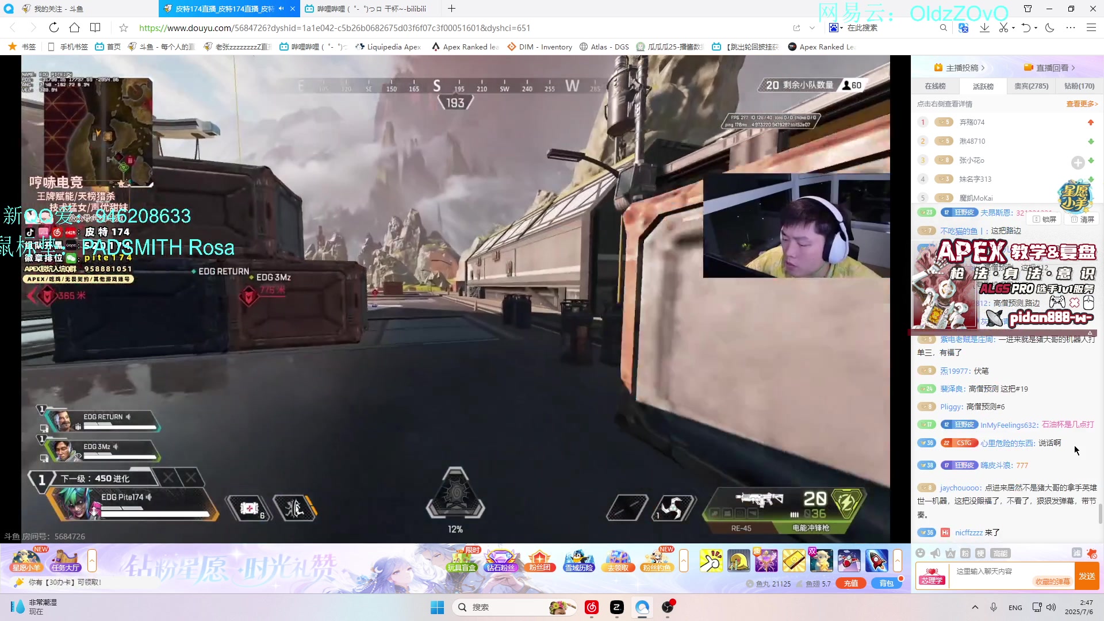Viewport: 1104px width, 621px height.
Task: Open the 玩具盲盒 activity icon
Action: (462, 560)
